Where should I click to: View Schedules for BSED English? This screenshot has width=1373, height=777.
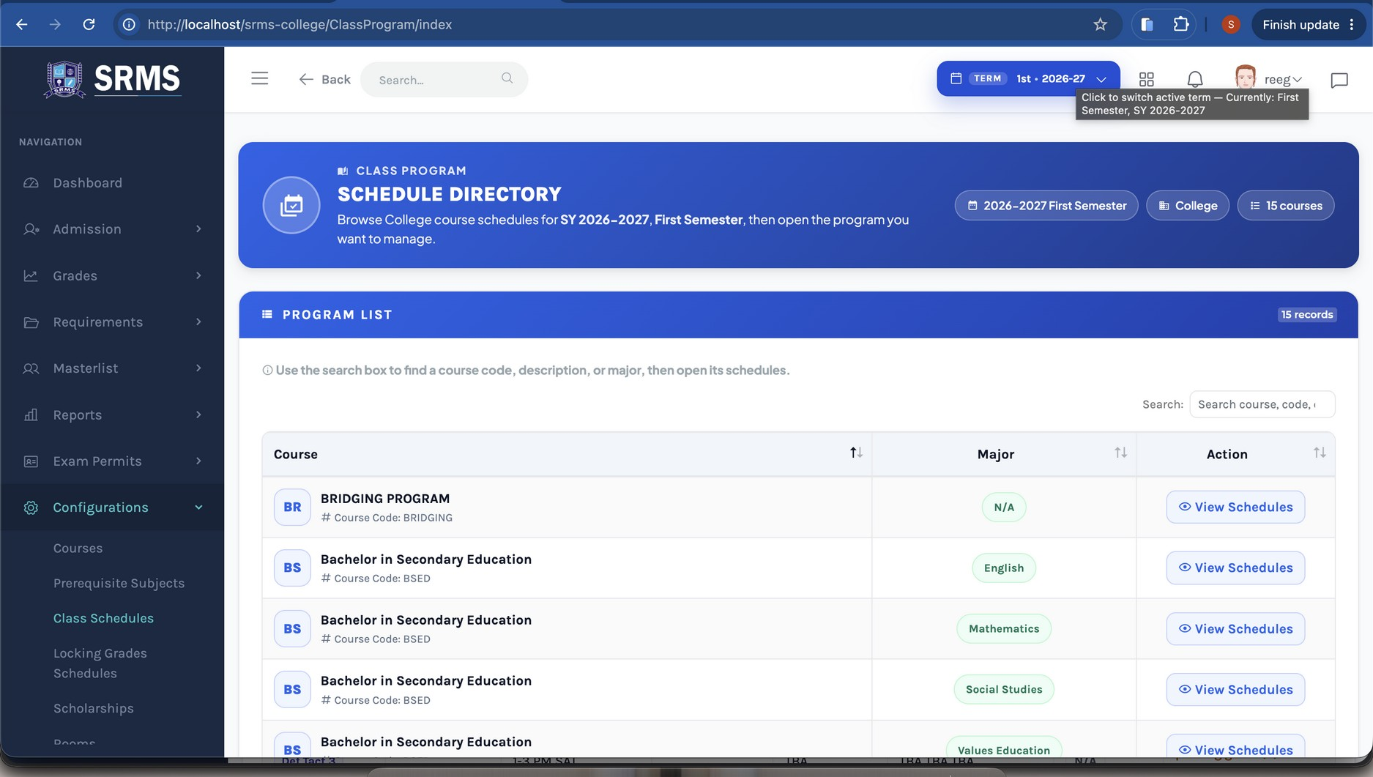pos(1235,568)
